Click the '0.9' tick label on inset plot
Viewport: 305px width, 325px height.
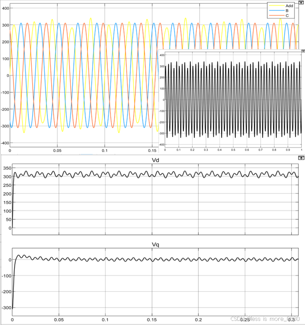click(288, 150)
